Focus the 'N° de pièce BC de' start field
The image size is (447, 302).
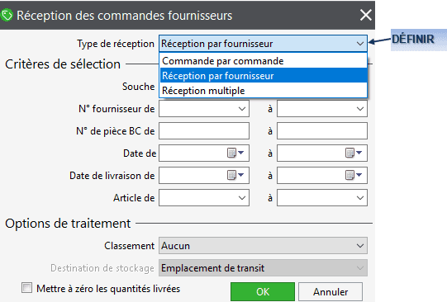[x=204, y=131]
